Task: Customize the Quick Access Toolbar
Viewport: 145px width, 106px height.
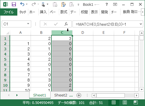Action: (79, 5)
